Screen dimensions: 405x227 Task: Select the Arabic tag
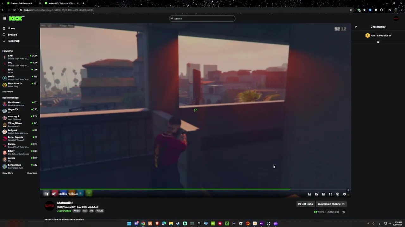[77, 211]
